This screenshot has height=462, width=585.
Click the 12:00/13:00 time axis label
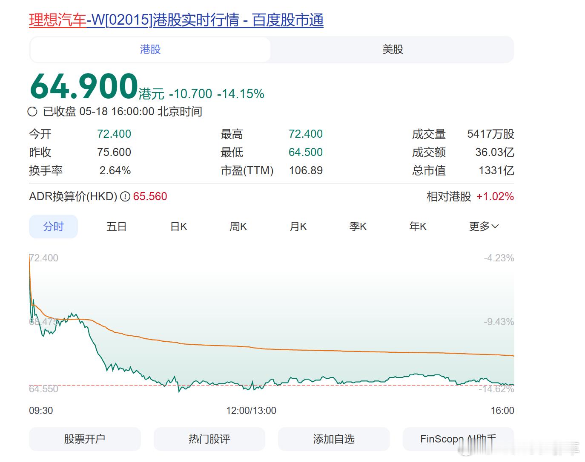click(x=251, y=411)
